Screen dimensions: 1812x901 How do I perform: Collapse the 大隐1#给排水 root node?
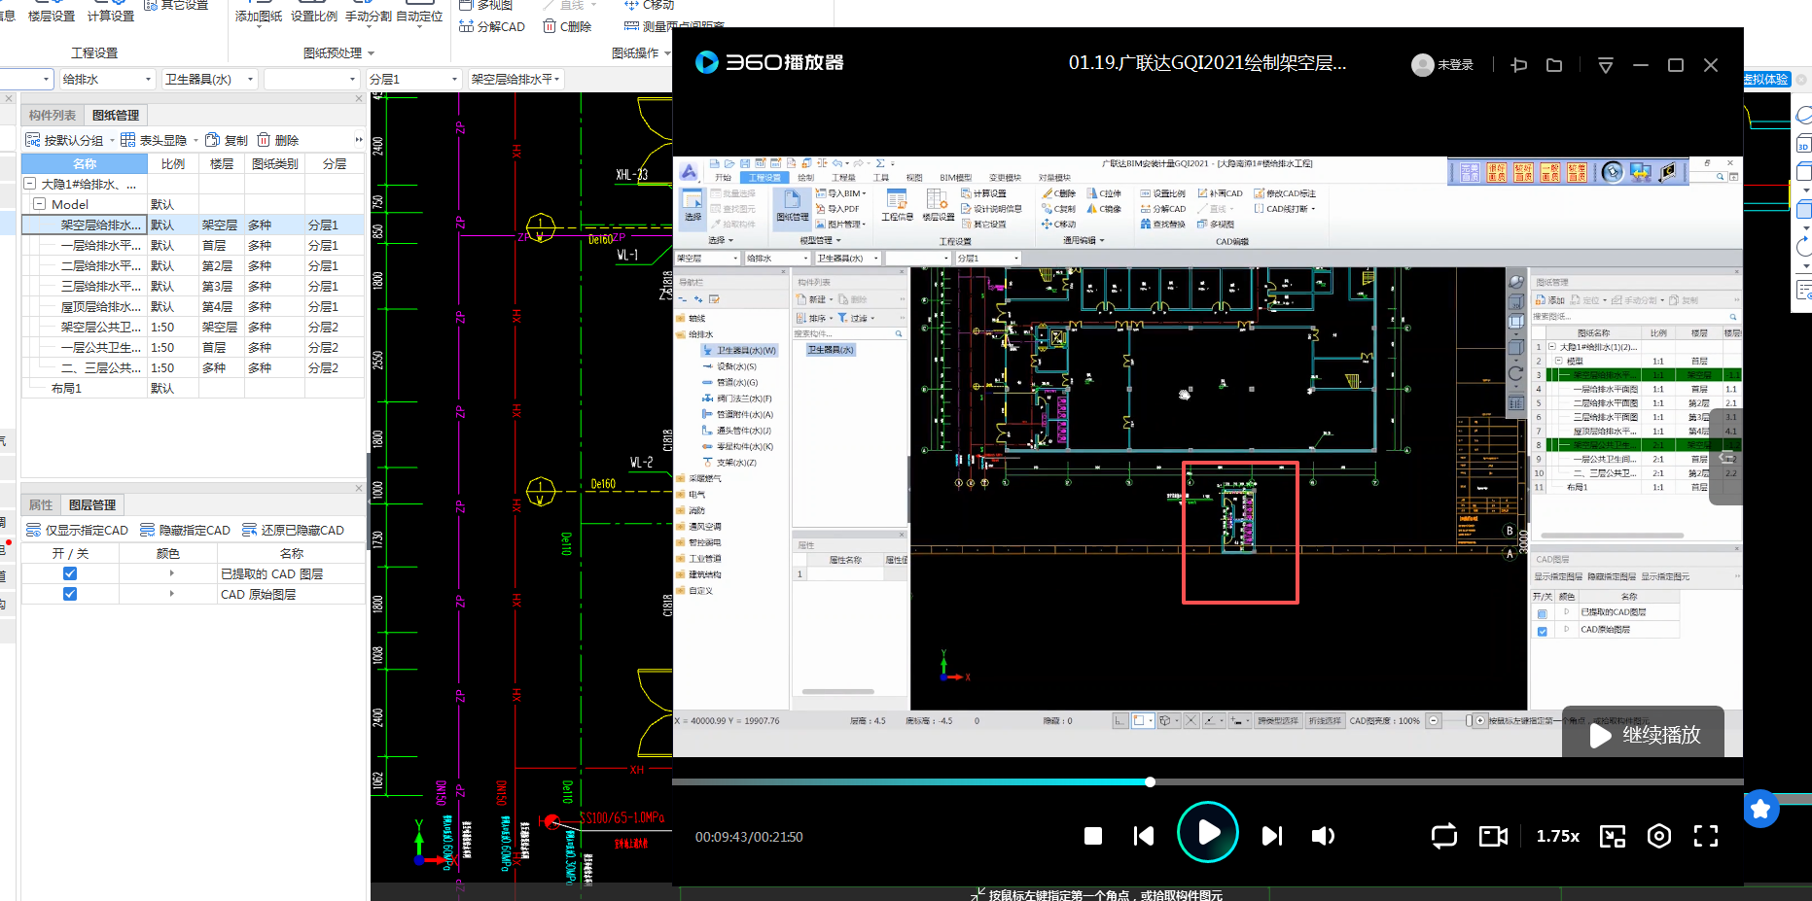[x=30, y=184]
